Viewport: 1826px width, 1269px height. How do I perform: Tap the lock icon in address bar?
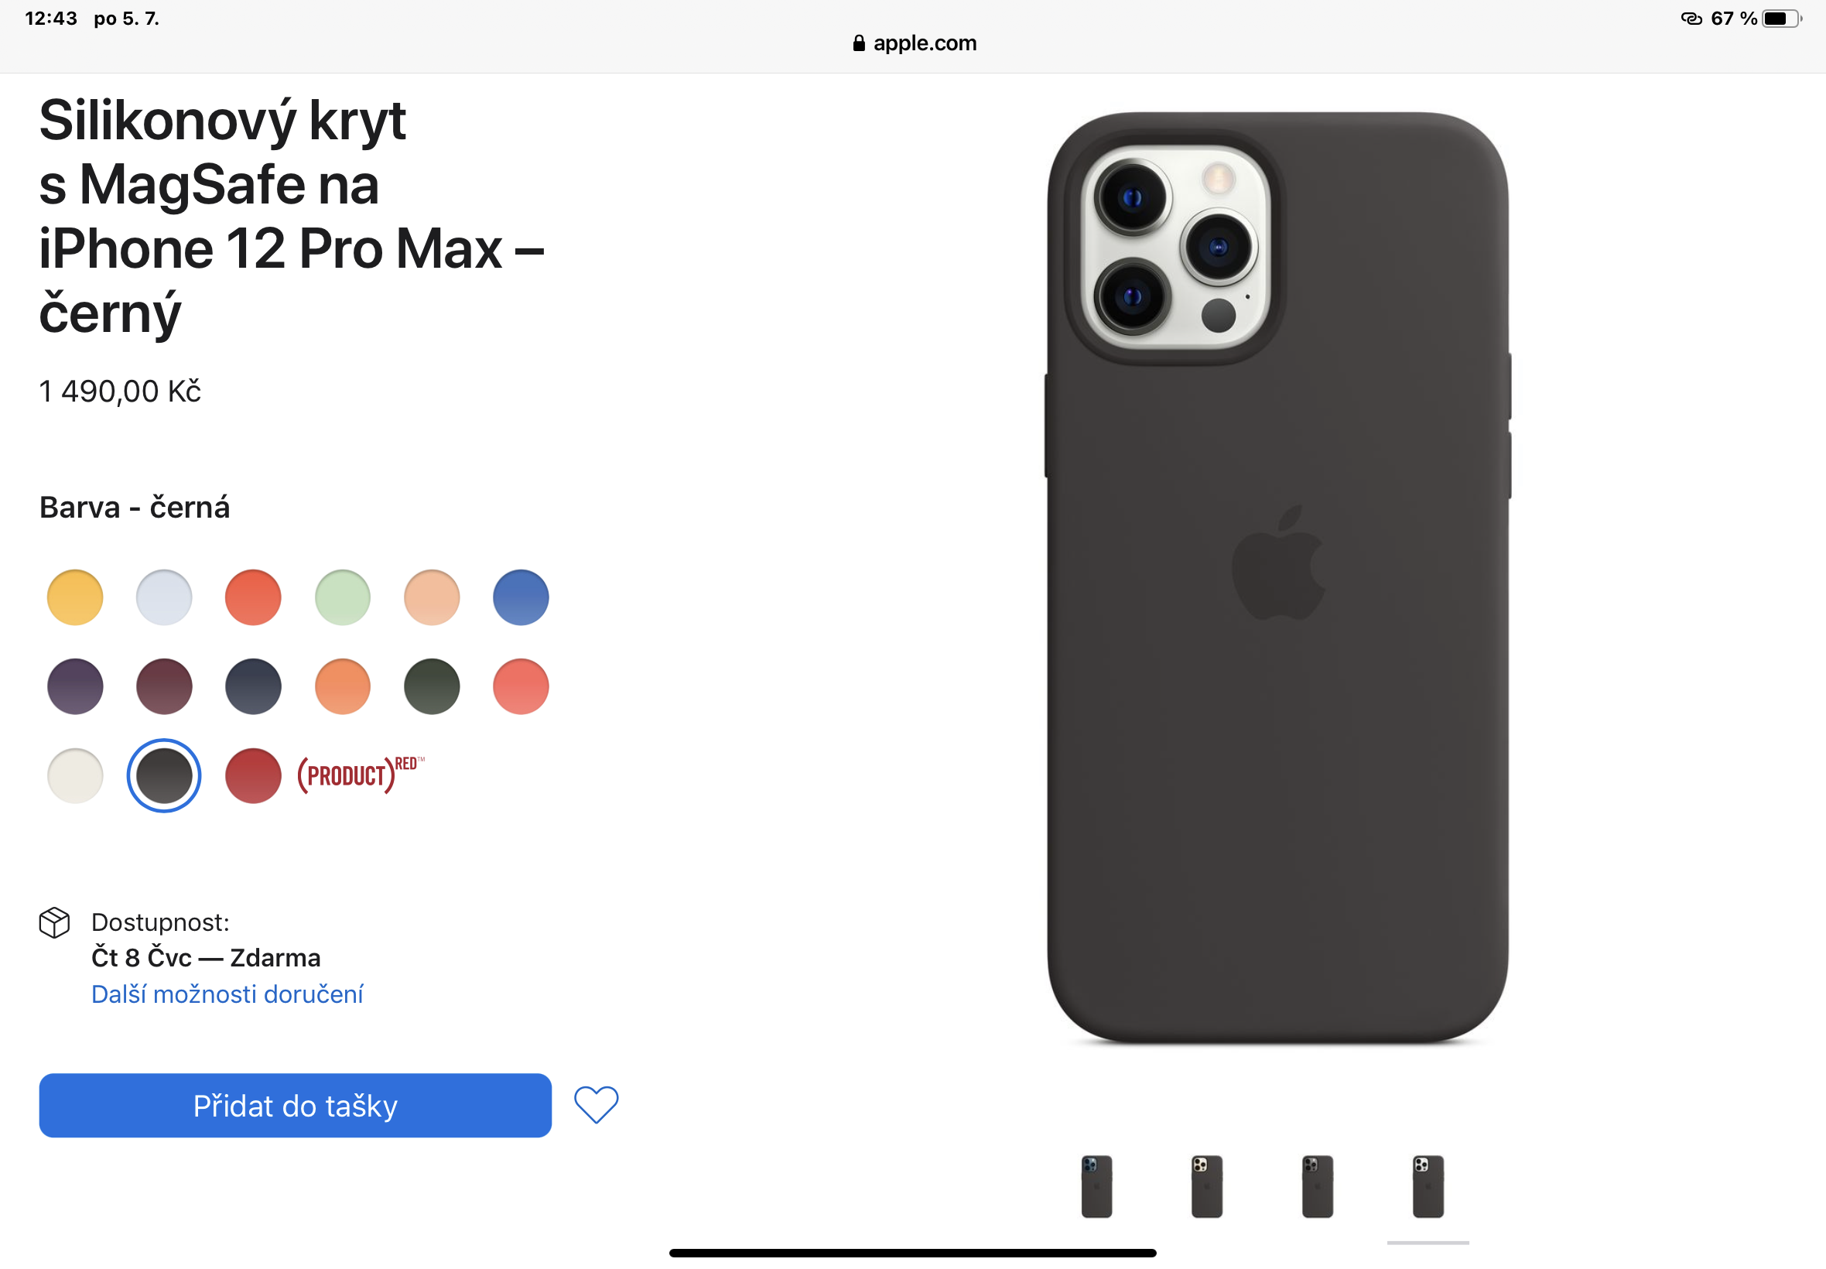pos(859,43)
